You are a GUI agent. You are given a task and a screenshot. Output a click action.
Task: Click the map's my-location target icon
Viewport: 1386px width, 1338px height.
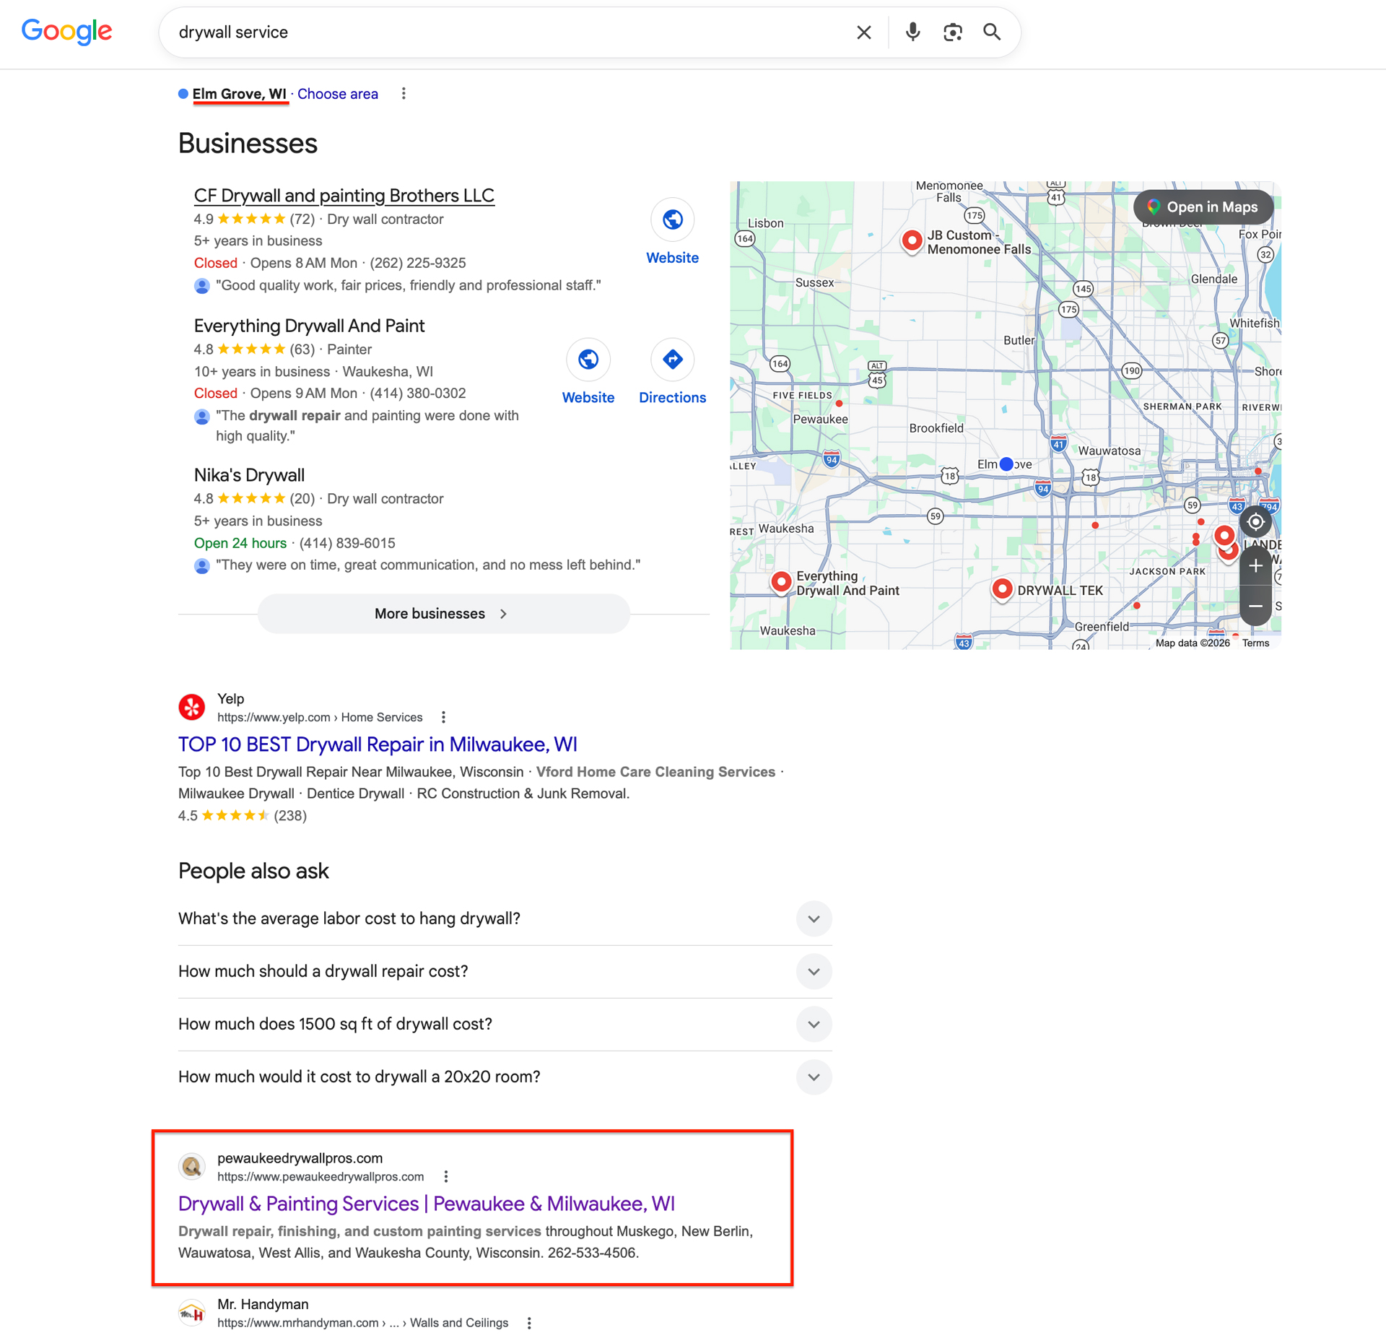click(1255, 522)
